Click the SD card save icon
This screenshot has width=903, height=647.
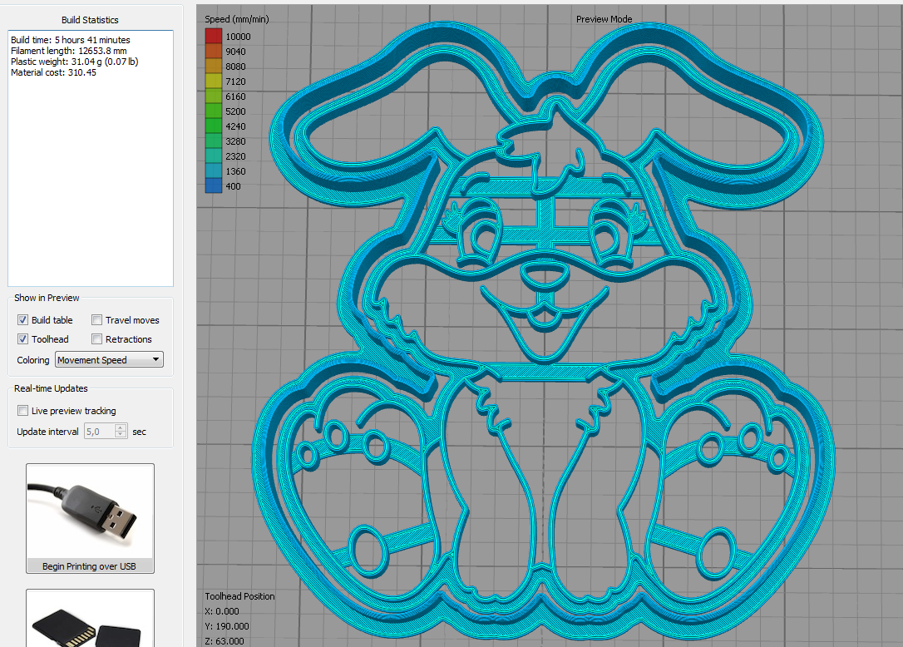(90, 622)
